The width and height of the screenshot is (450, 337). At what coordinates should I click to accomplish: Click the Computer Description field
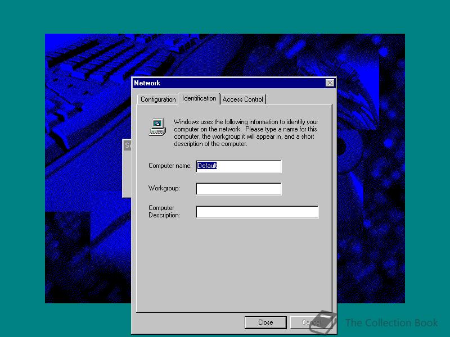point(257,212)
